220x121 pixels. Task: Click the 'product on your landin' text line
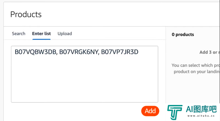coord(197,72)
